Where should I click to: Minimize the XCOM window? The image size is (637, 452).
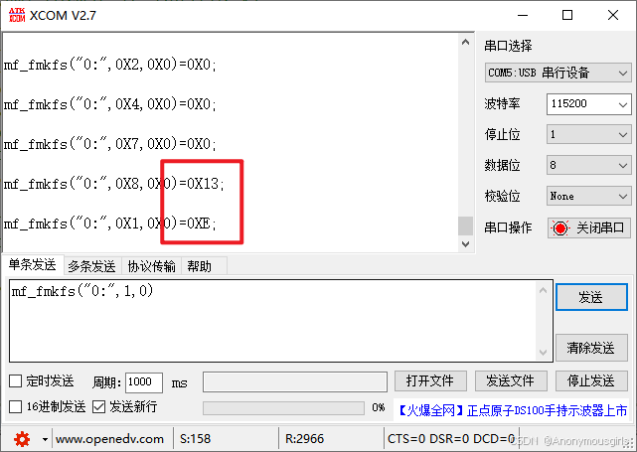click(x=523, y=16)
